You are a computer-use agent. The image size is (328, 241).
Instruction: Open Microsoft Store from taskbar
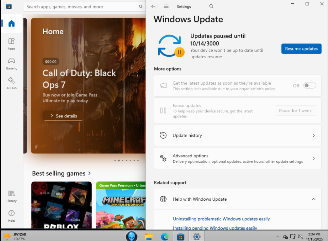180,237
